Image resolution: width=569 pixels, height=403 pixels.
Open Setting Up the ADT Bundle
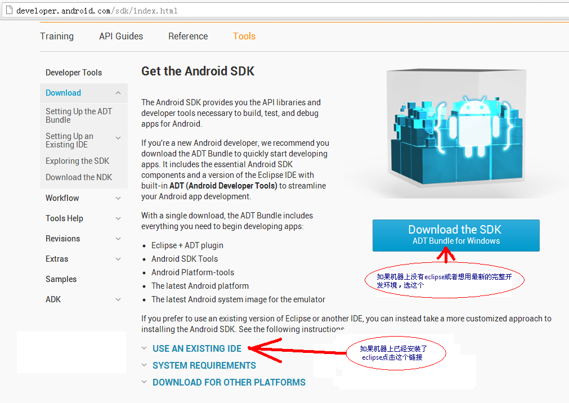[x=79, y=115]
